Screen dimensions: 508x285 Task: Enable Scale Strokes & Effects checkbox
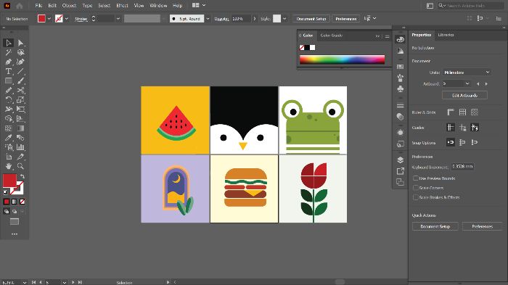[415, 197]
